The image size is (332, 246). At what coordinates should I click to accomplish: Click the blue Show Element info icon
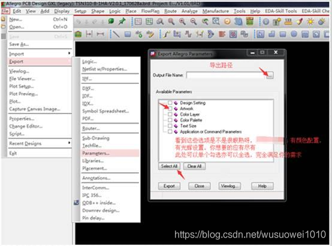click(265, 22)
